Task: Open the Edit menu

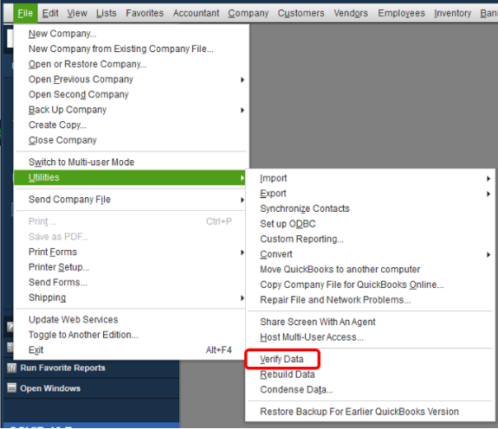Action: pyautogui.click(x=50, y=13)
